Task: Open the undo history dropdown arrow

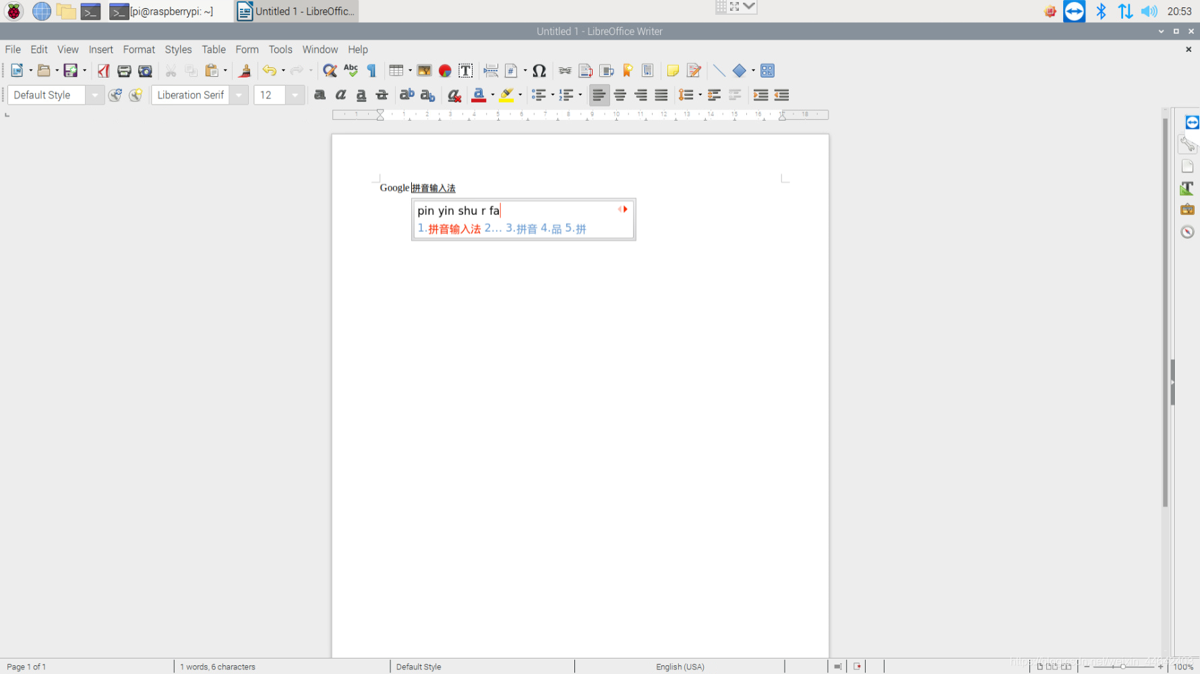Action: (x=283, y=71)
